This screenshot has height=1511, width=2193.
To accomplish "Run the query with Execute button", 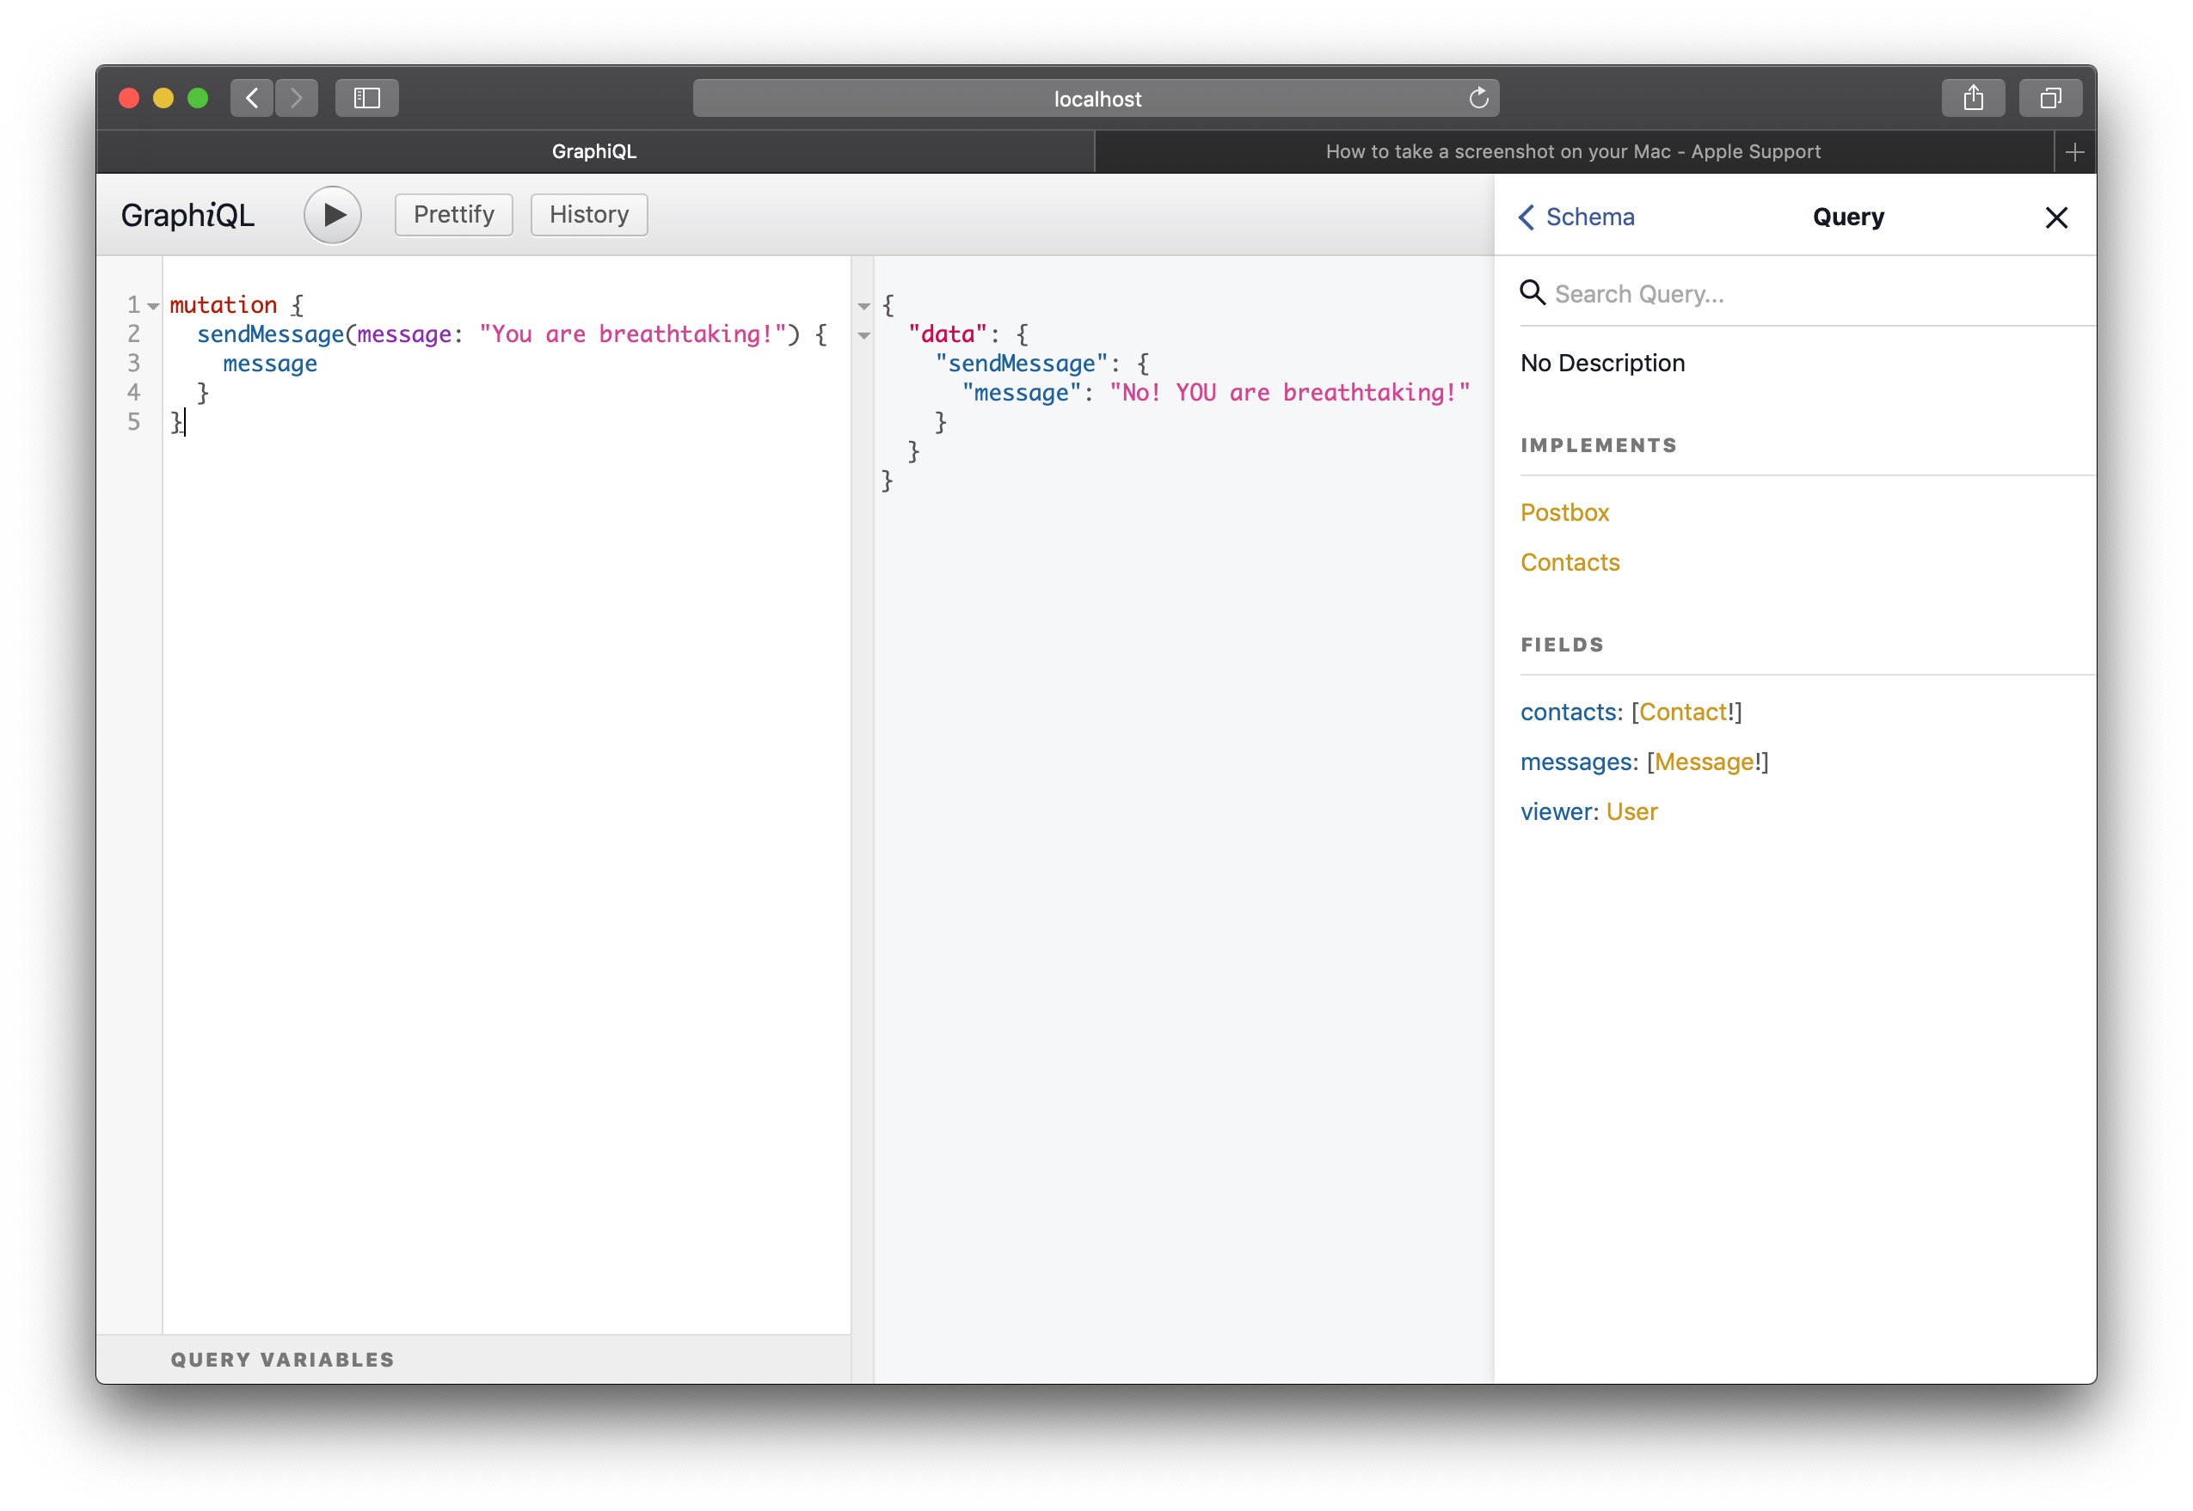I will (333, 215).
